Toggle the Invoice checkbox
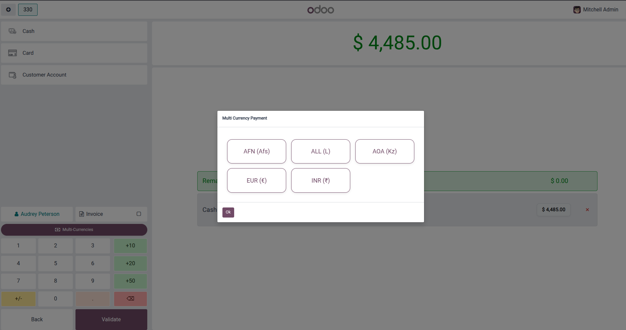Image resolution: width=626 pixels, height=330 pixels. (x=139, y=214)
